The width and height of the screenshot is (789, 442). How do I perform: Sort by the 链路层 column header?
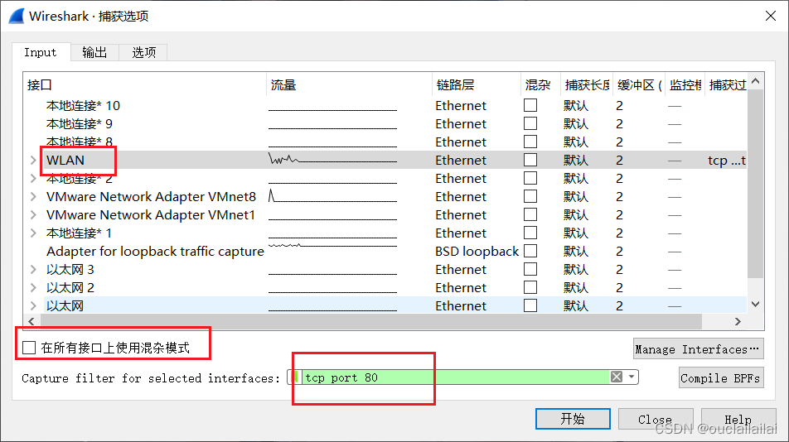[476, 85]
